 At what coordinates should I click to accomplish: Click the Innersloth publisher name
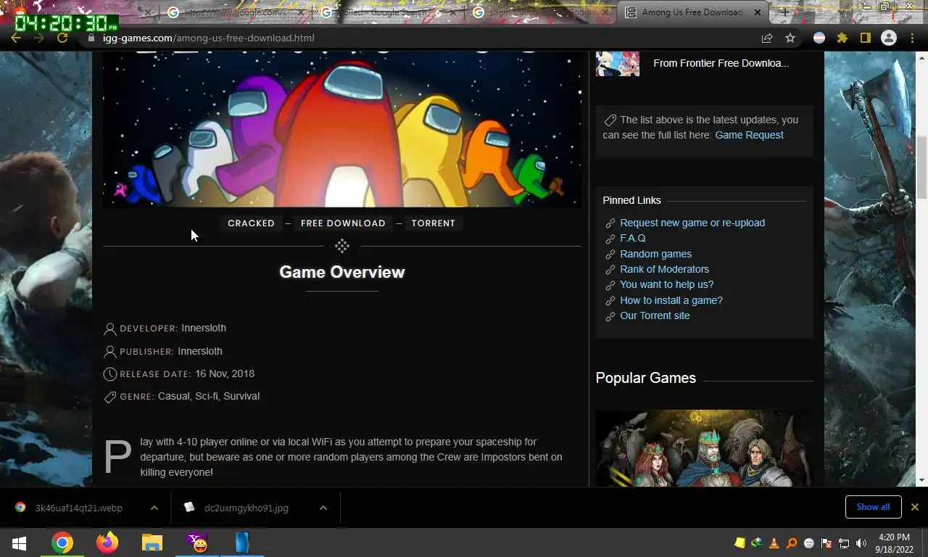click(200, 351)
